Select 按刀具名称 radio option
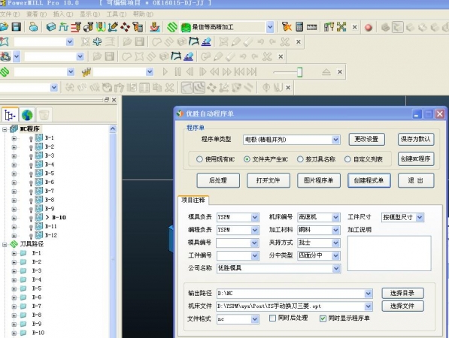The height and width of the screenshot is (338, 449). click(x=300, y=159)
